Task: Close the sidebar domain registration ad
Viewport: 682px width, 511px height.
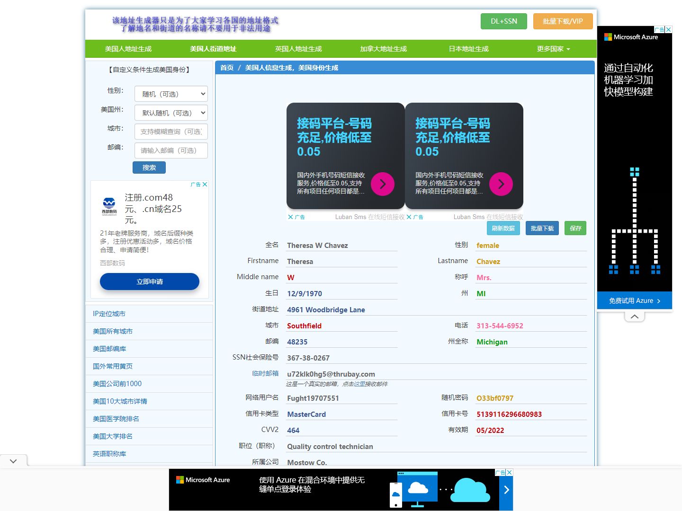Action: pos(205,185)
